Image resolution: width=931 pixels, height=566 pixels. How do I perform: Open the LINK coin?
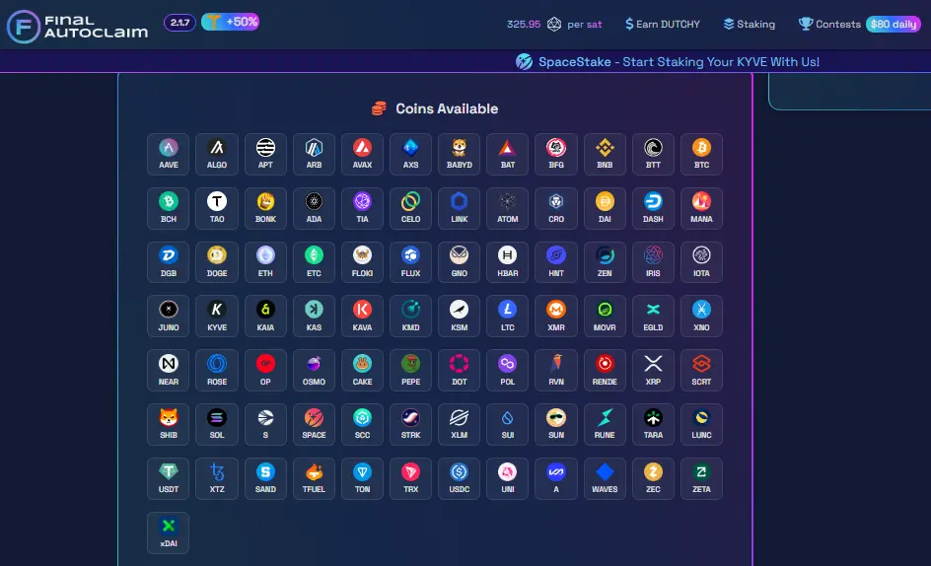click(x=459, y=208)
